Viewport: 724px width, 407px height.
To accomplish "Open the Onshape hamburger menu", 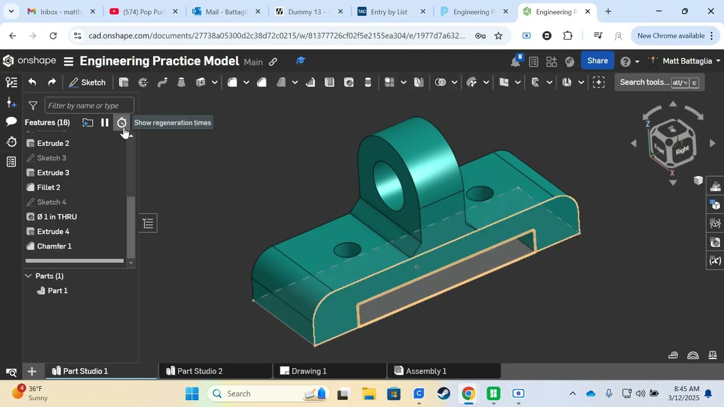I will [68, 62].
